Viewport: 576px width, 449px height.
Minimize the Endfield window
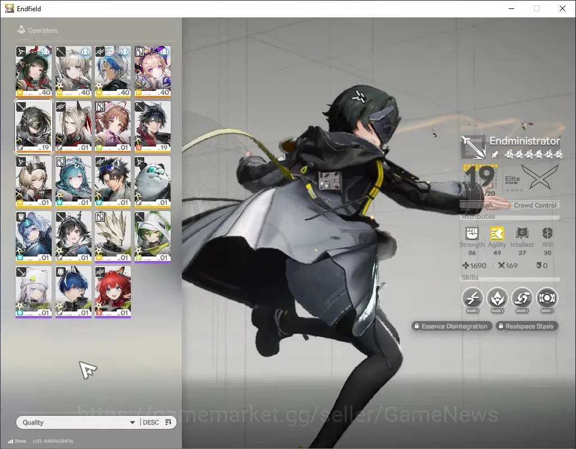pyautogui.click(x=511, y=8)
